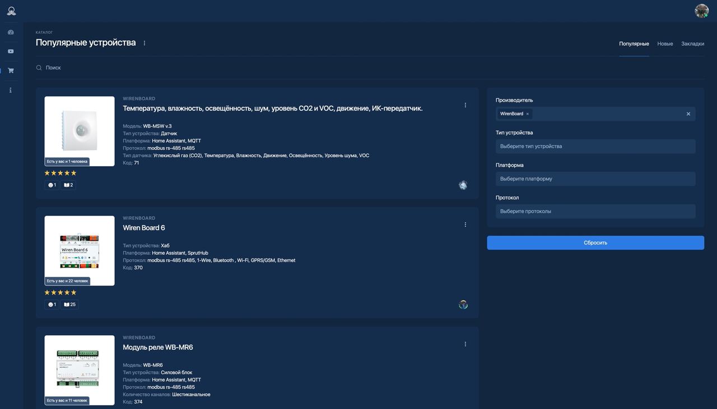Remove the WirenBoard manufacturer tag
717x409 pixels.
tap(527, 114)
